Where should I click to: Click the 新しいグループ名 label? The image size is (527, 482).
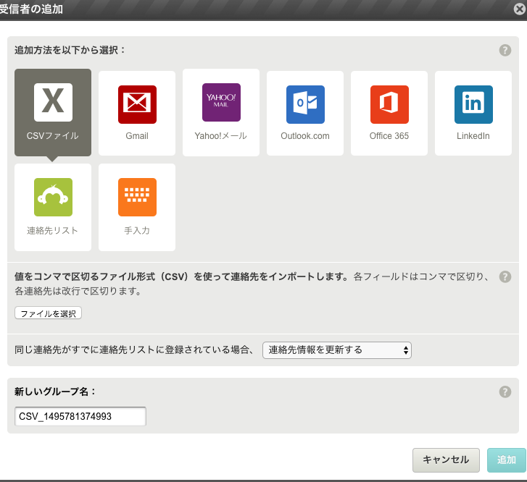55,392
